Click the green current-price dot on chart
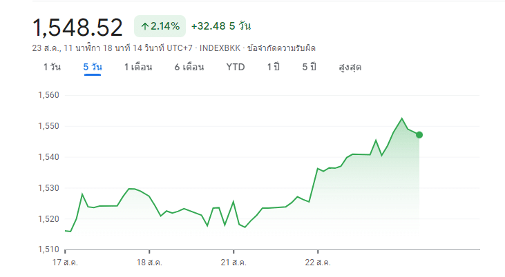This screenshot has width=505, height=277. (419, 135)
